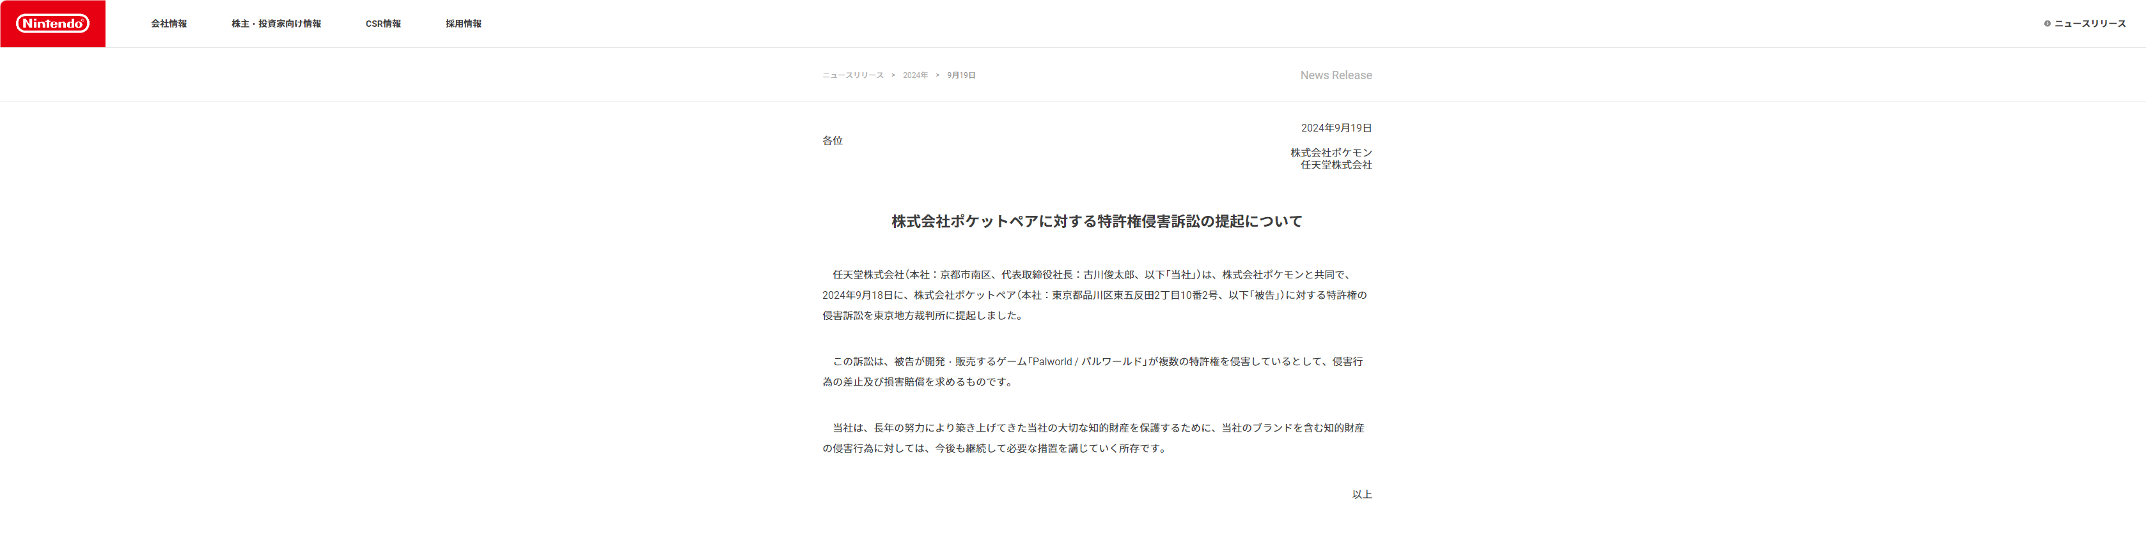The width and height of the screenshot is (2146, 544).
Task: Open the 採用情報 menu
Action: pos(463,24)
